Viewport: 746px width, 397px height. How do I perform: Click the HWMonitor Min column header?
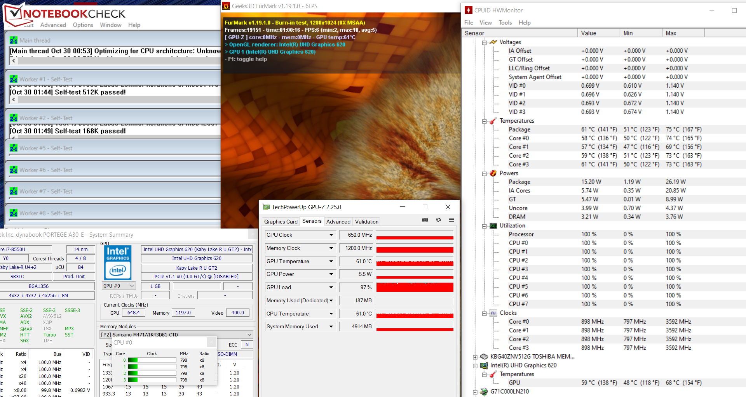pos(641,33)
